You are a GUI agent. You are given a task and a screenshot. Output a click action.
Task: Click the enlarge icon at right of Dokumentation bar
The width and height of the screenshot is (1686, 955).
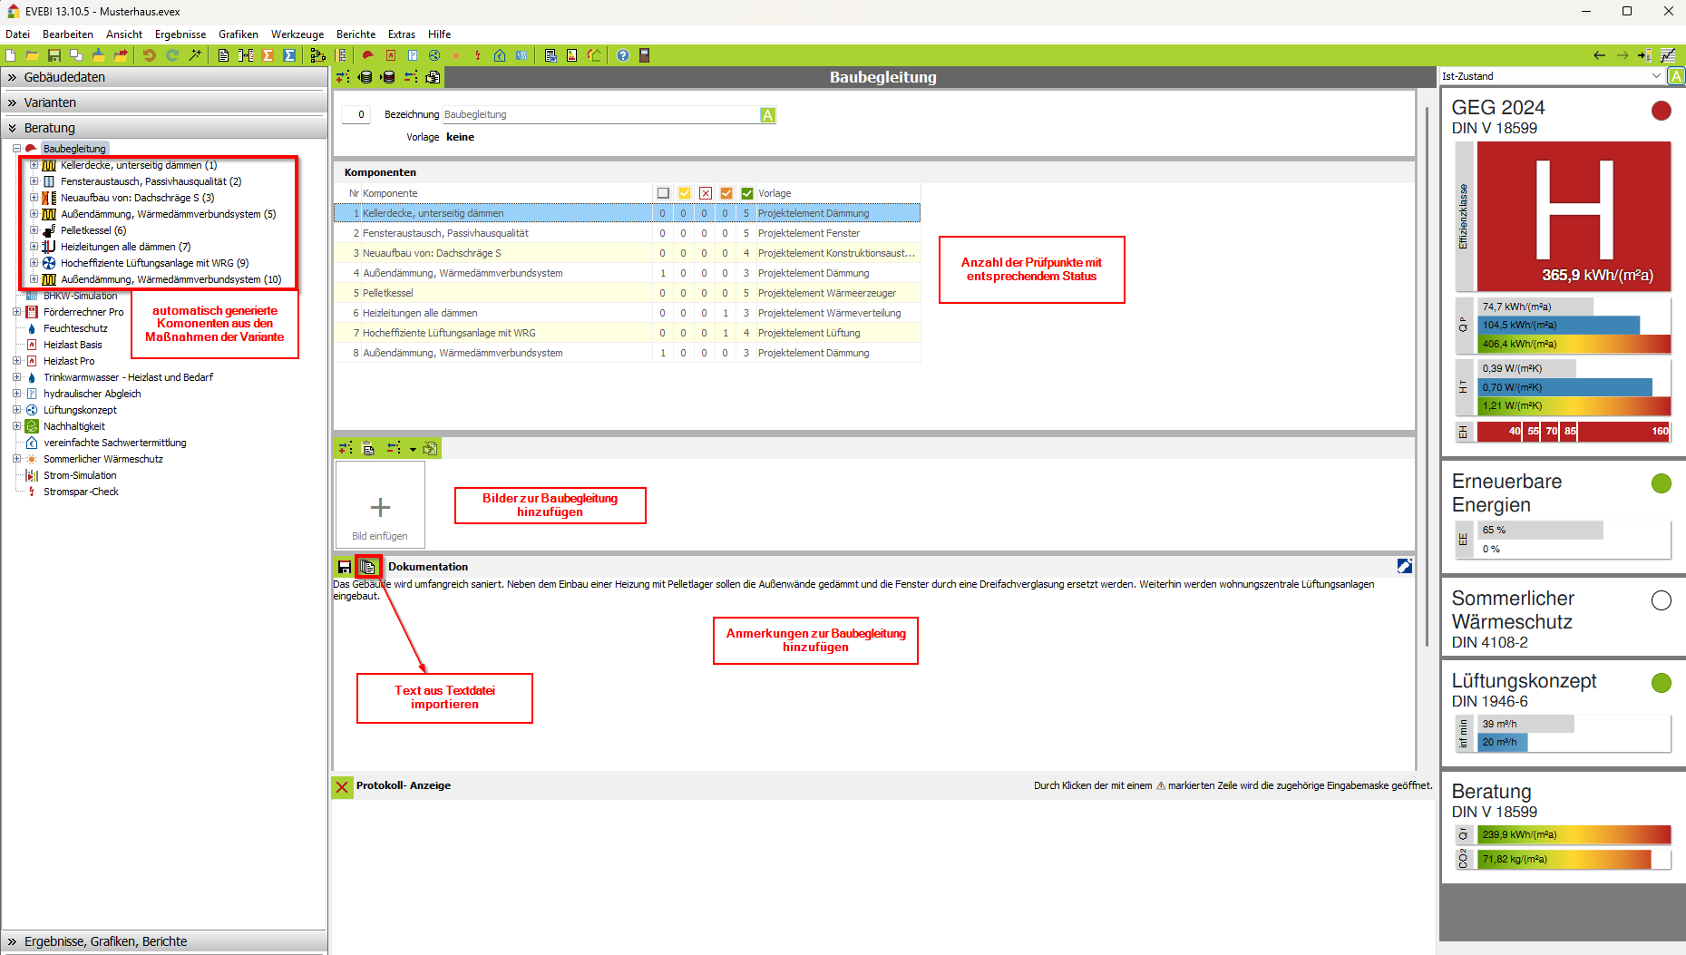click(1404, 566)
